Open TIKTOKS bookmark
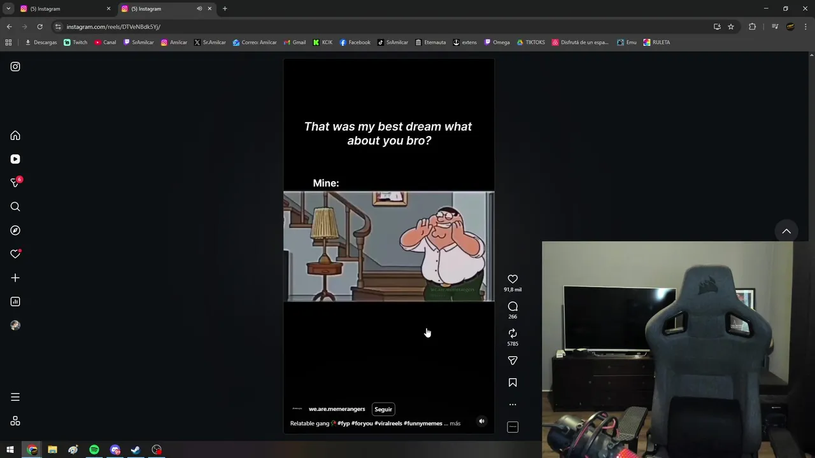Screen dimensions: 815x458 coord(530,43)
